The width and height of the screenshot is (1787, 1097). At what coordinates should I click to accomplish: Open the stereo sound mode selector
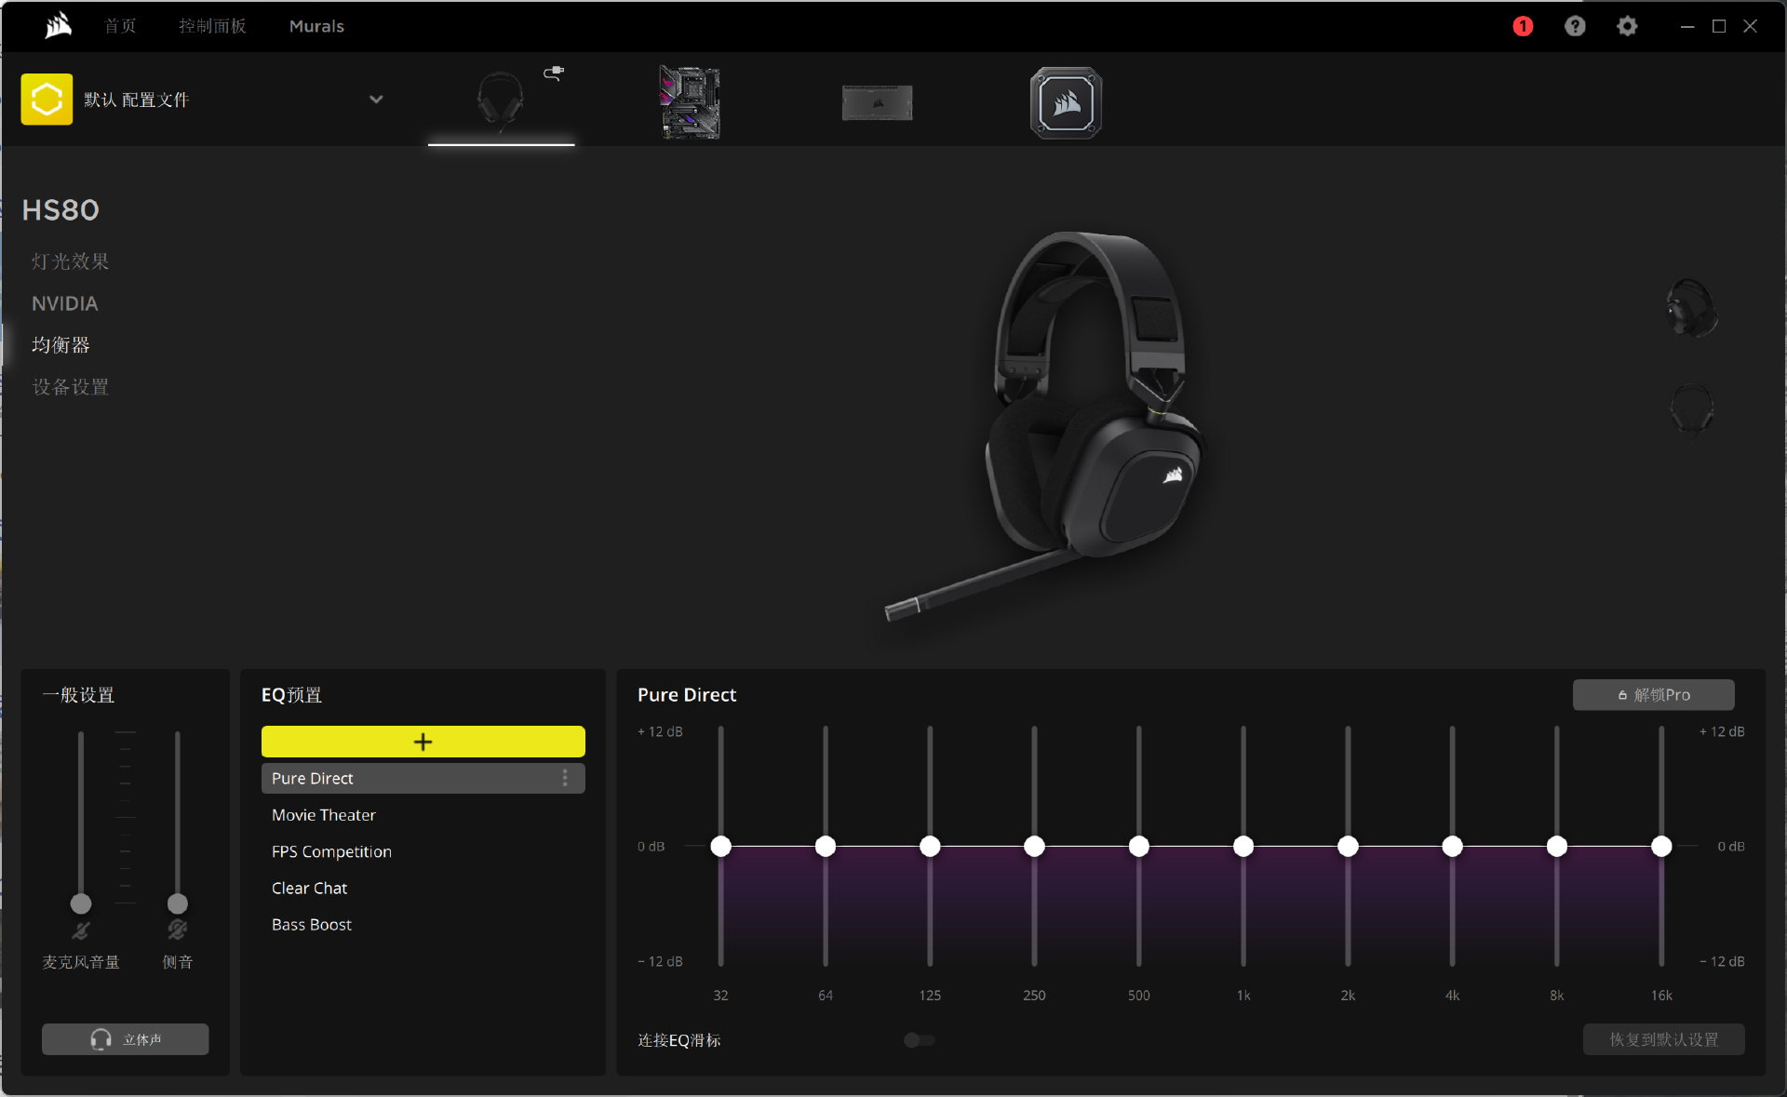coord(126,1039)
